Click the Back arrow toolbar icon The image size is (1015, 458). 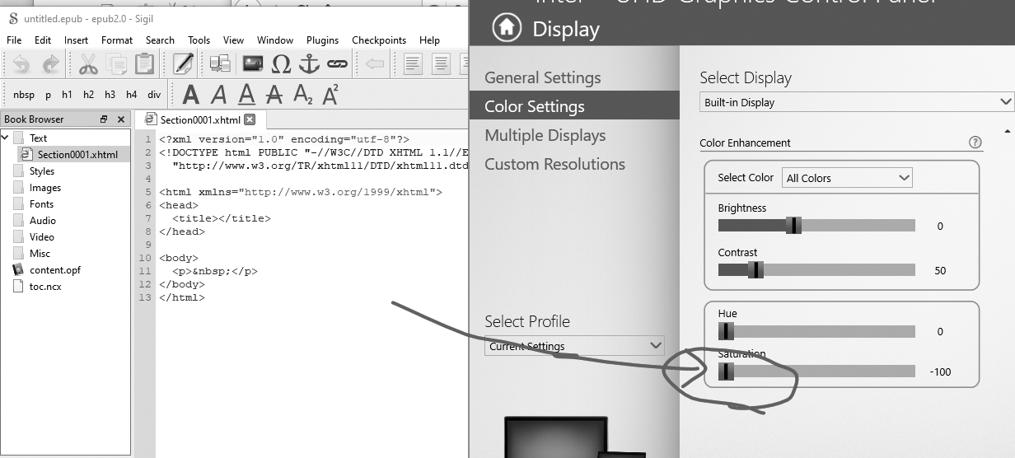click(375, 63)
